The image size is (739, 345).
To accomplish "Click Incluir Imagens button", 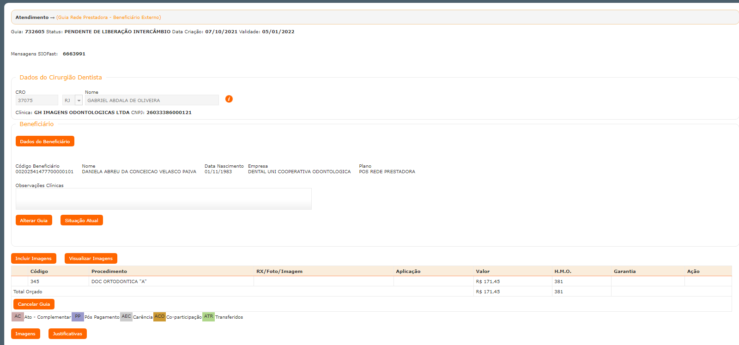I will [33, 258].
